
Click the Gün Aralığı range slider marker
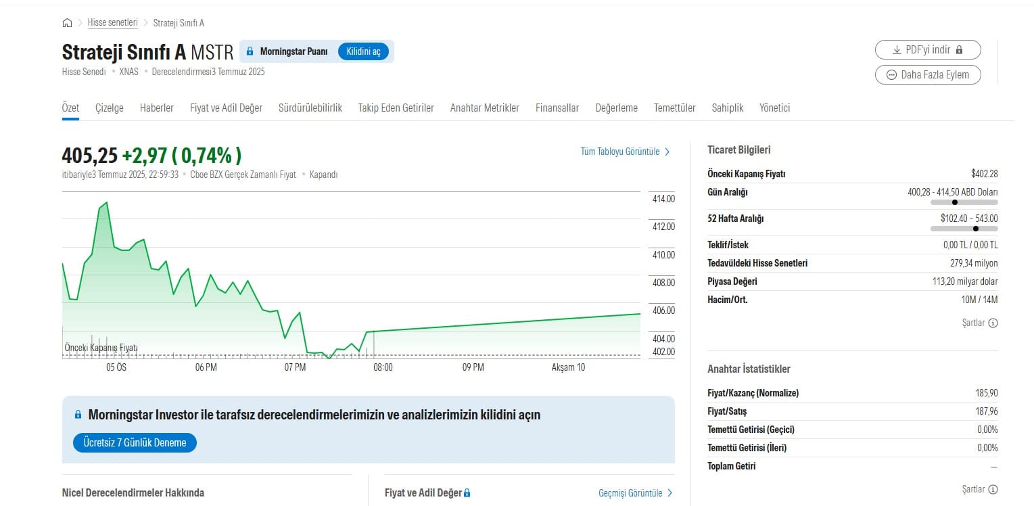click(955, 202)
